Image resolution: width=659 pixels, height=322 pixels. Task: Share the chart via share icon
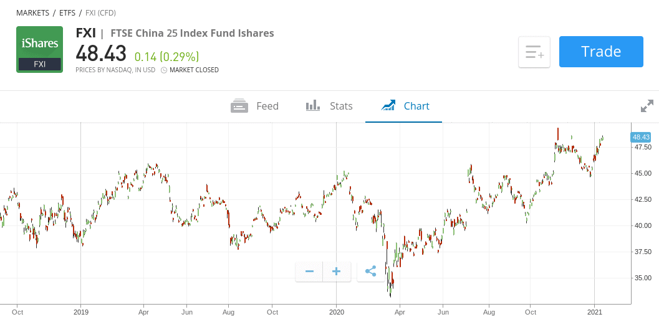tap(370, 272)
